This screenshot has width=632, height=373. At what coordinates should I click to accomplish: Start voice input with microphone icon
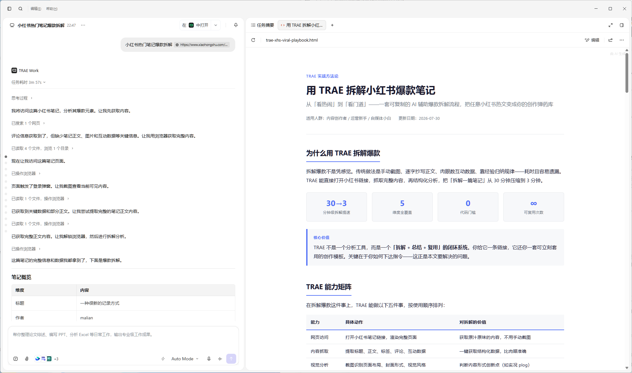click(x=209, y=359)
